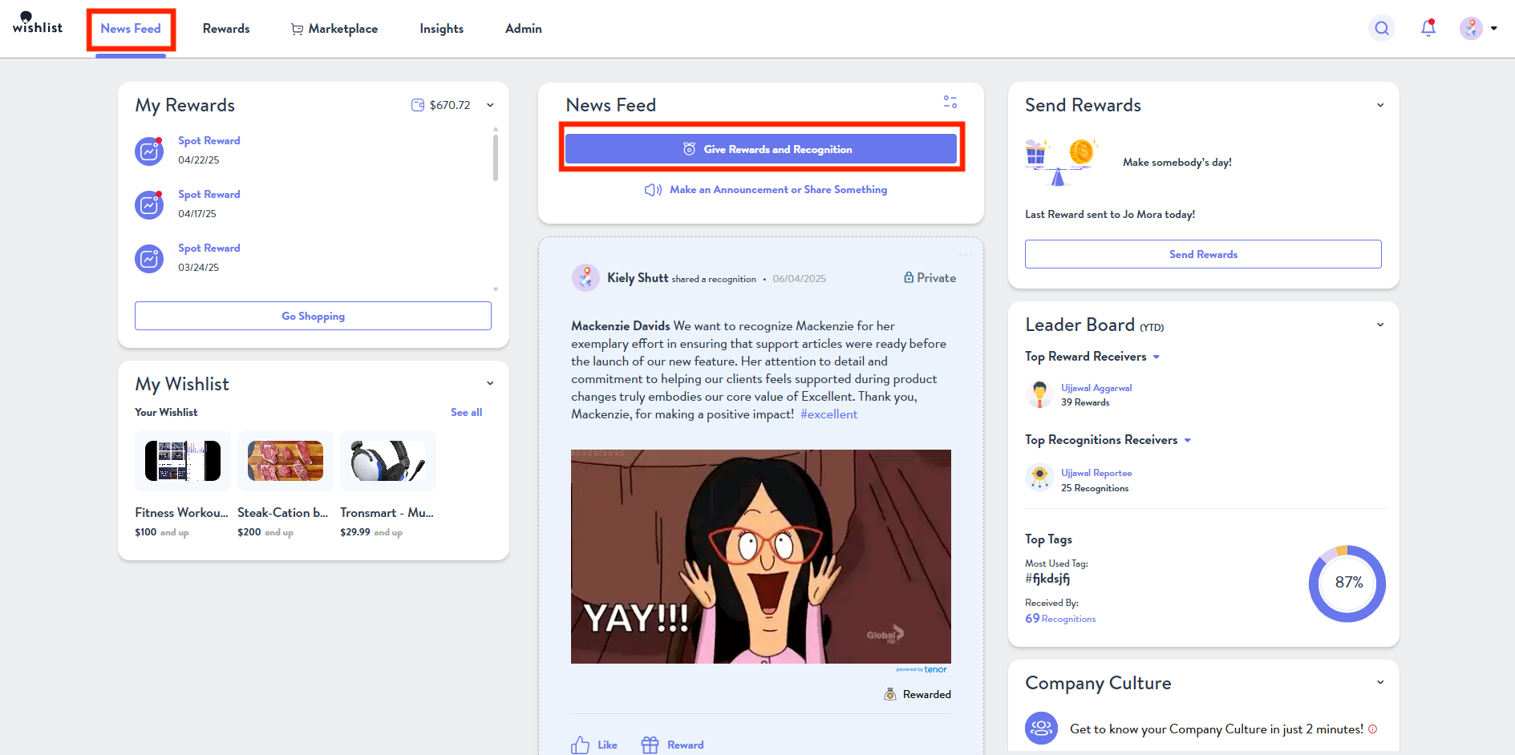
Task: Open Ujjawal Aggarwal's profile link
Action: click(x=1096, y=388)
